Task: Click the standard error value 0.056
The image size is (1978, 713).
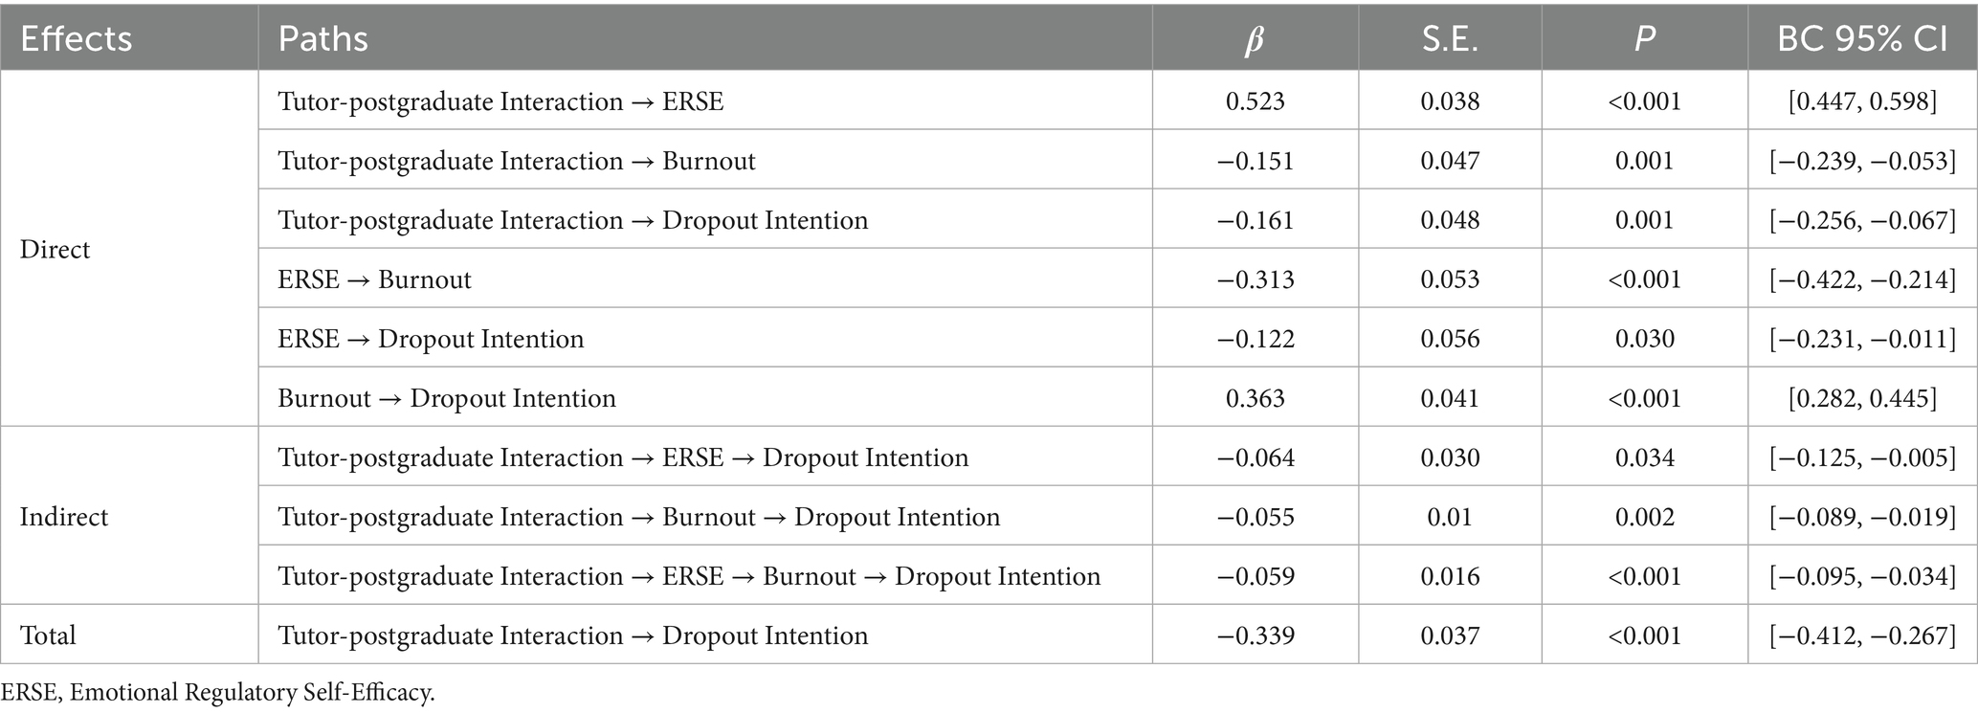Action: coord(1450,339)
